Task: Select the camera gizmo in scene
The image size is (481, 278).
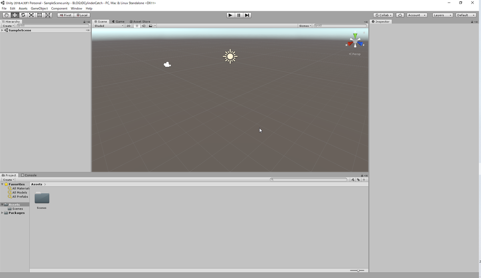Action: point(167,64)
